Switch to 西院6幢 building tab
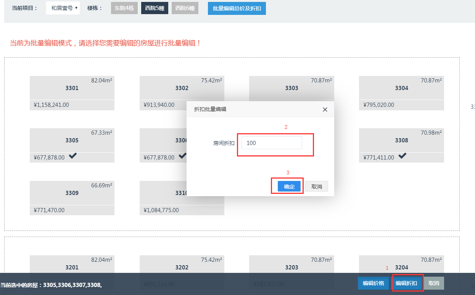Viewport: 475px width, 295px height. coord(185,8)
